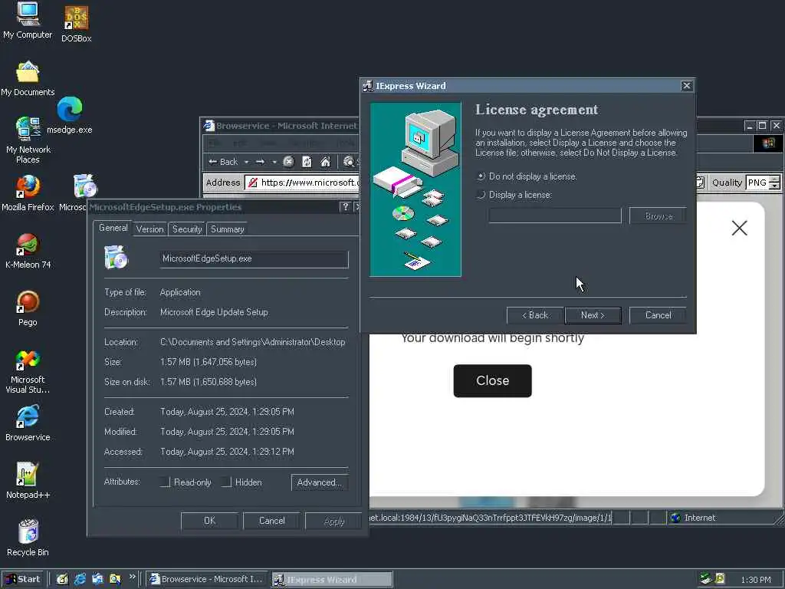
Task: Select the Mozilla Firefox desktop shortcut
Action: (x=28, y=193)
